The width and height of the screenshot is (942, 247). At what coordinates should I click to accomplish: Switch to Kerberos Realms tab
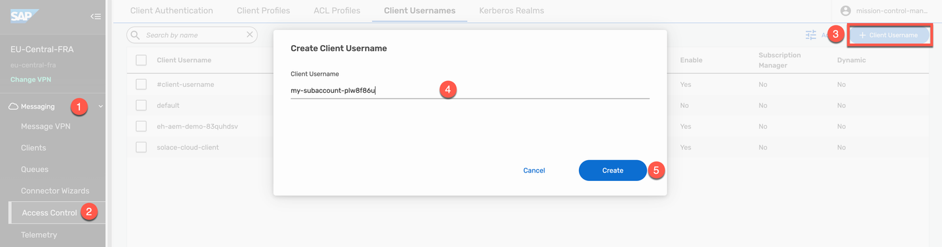(x=511, y=10)
